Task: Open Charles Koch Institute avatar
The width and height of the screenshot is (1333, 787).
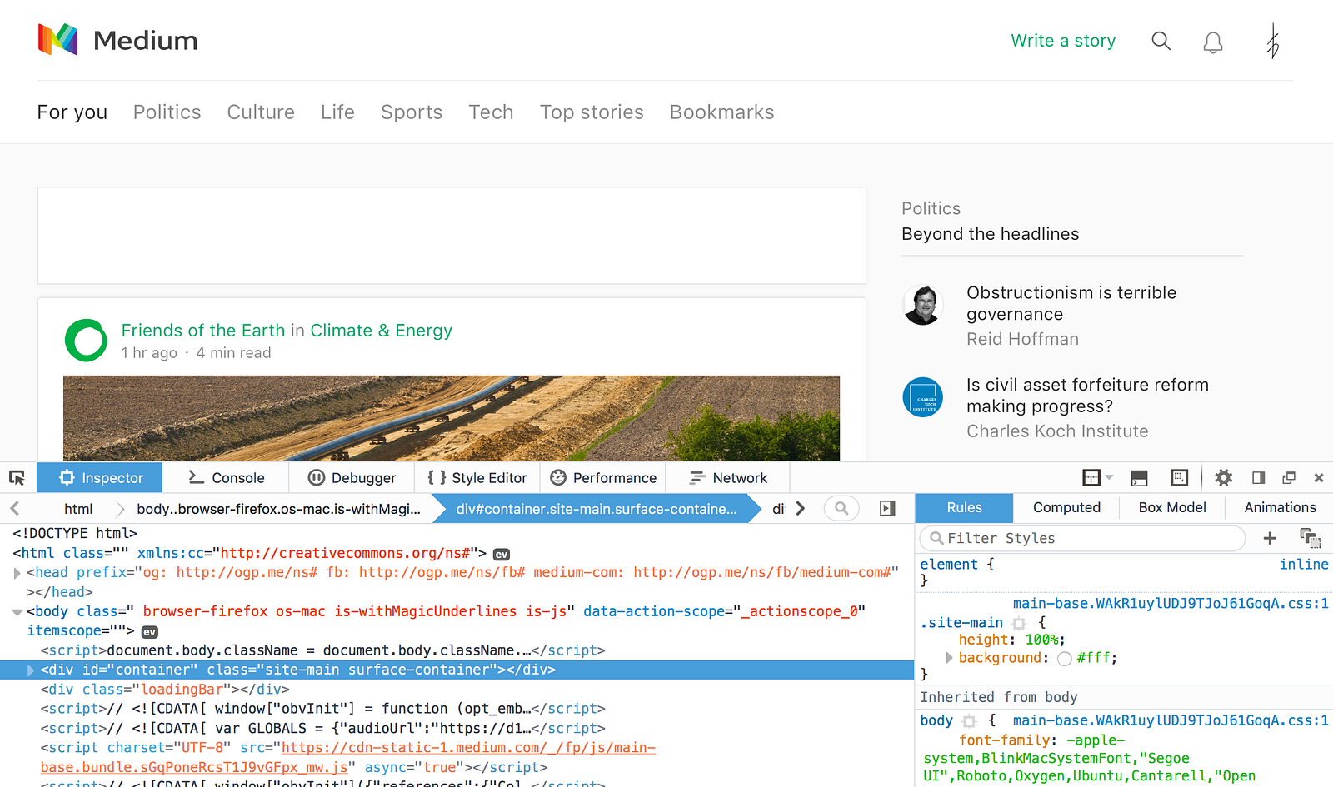Action: click(x=923, y=397)
